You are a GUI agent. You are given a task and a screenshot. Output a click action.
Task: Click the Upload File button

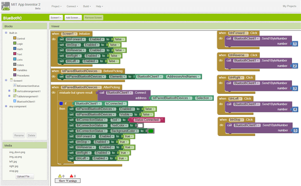[25, 177]
